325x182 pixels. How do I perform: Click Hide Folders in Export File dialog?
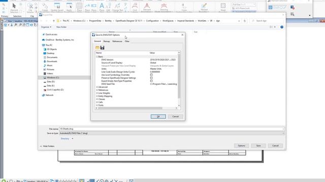pyautogui.click(x=47, y=146)
